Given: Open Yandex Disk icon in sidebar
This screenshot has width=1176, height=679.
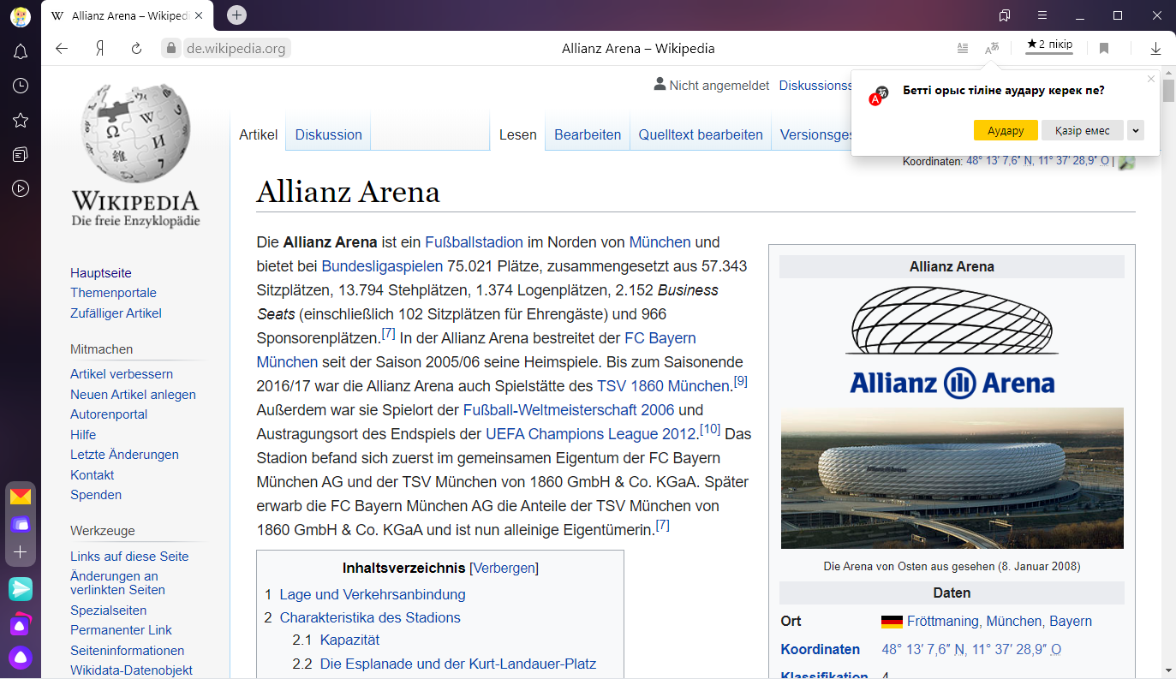Looking at the screenshot, I should tap(21, 524).
